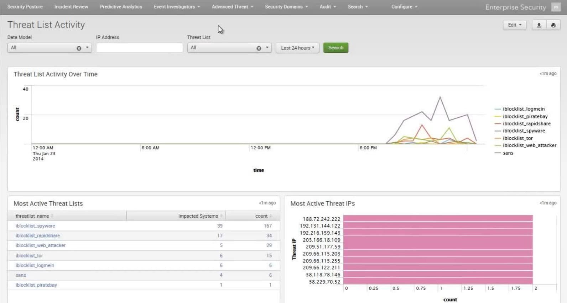
Task: Click the green Search button
Action: point(336,48)
